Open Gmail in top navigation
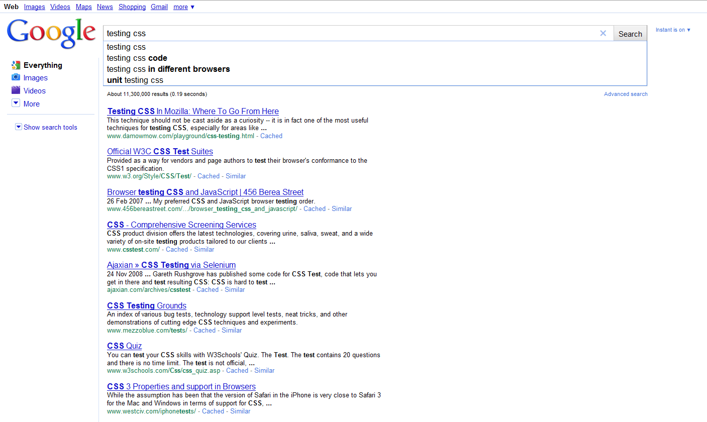 pos(159,7)
